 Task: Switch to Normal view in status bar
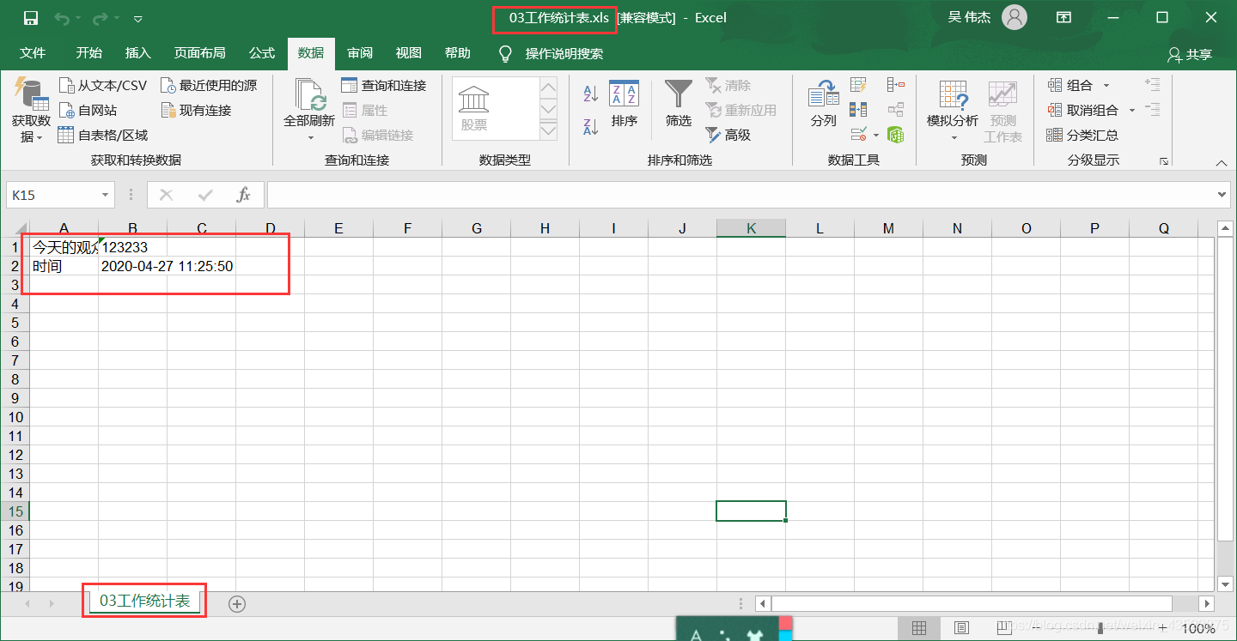coord(919,628)
